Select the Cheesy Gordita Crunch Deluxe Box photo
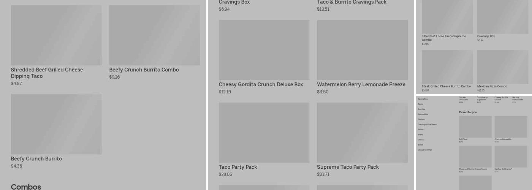The width and height of the screenshot is (532, 190). click(264, 50)
